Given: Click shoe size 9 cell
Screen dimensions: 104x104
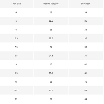Looking at the screenshot, I should pyautogui.click(x=16, y=64).
